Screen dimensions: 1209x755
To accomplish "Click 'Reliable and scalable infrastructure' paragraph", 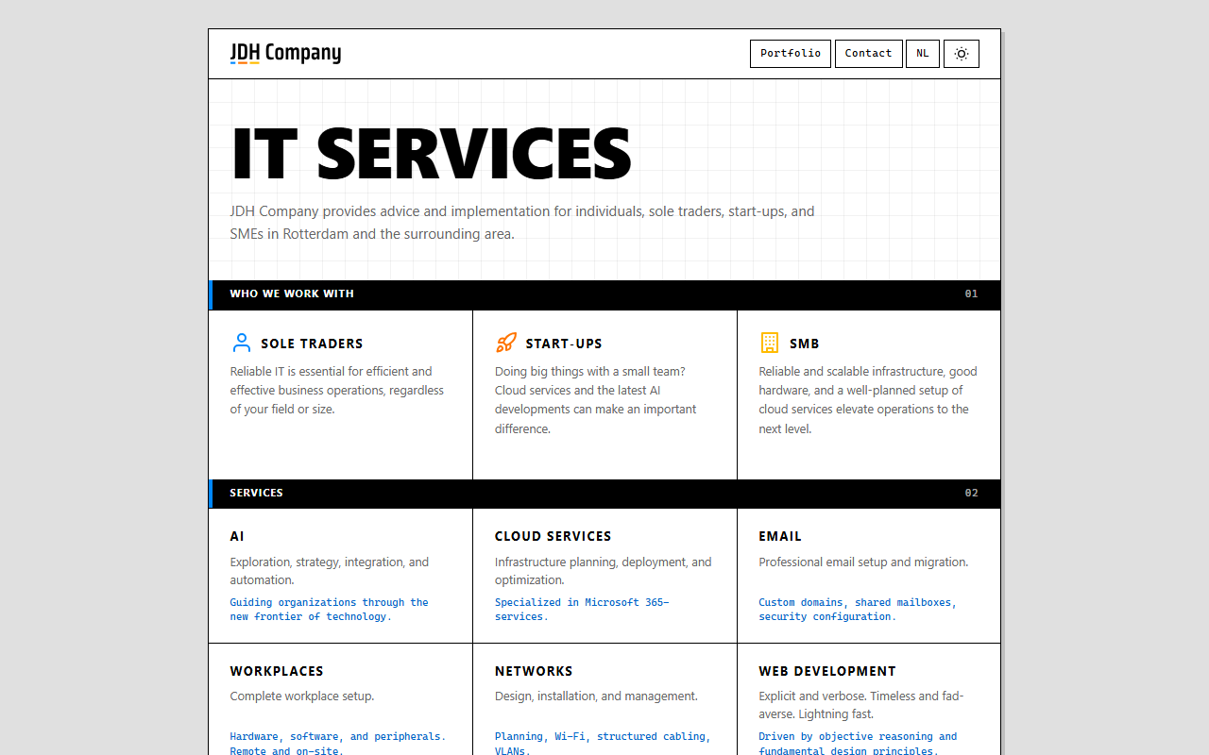I will 868,400.
